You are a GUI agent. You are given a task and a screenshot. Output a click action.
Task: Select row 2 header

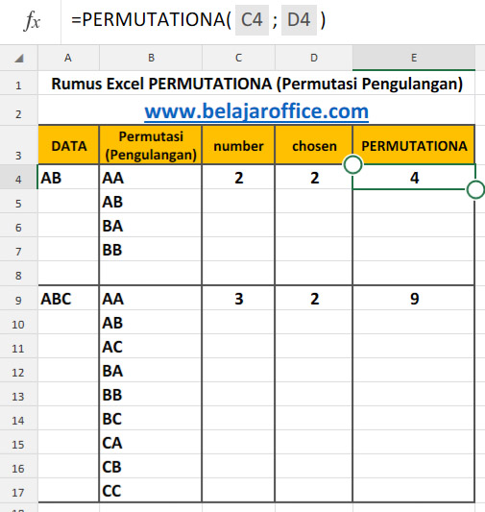tap(18, 110)
